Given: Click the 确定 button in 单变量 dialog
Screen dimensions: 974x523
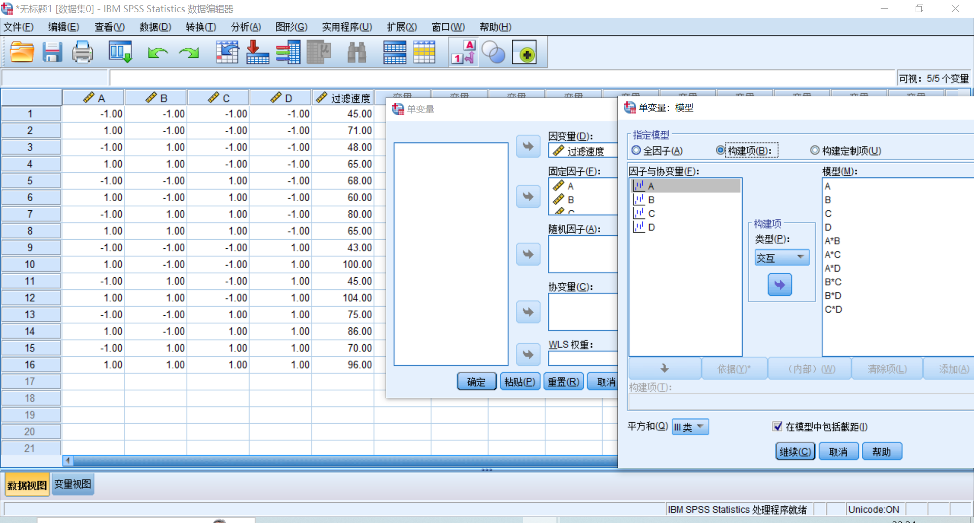Looking at the screenshot, I should (476, 382).
